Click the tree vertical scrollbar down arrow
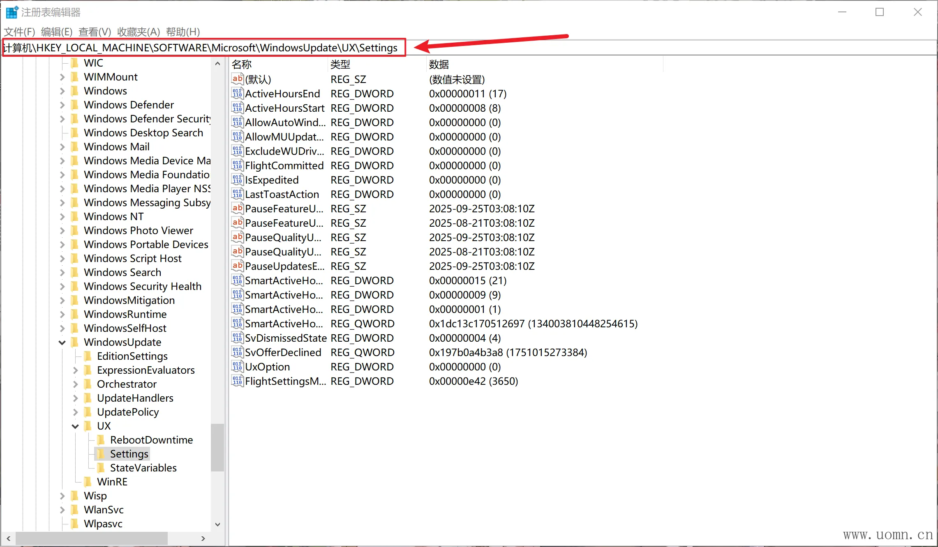Image resolution: width=938 pixels, height=547 pixels. 217,524
